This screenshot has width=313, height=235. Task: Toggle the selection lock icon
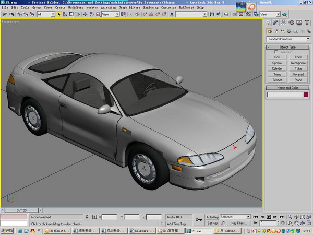[87, 217]
